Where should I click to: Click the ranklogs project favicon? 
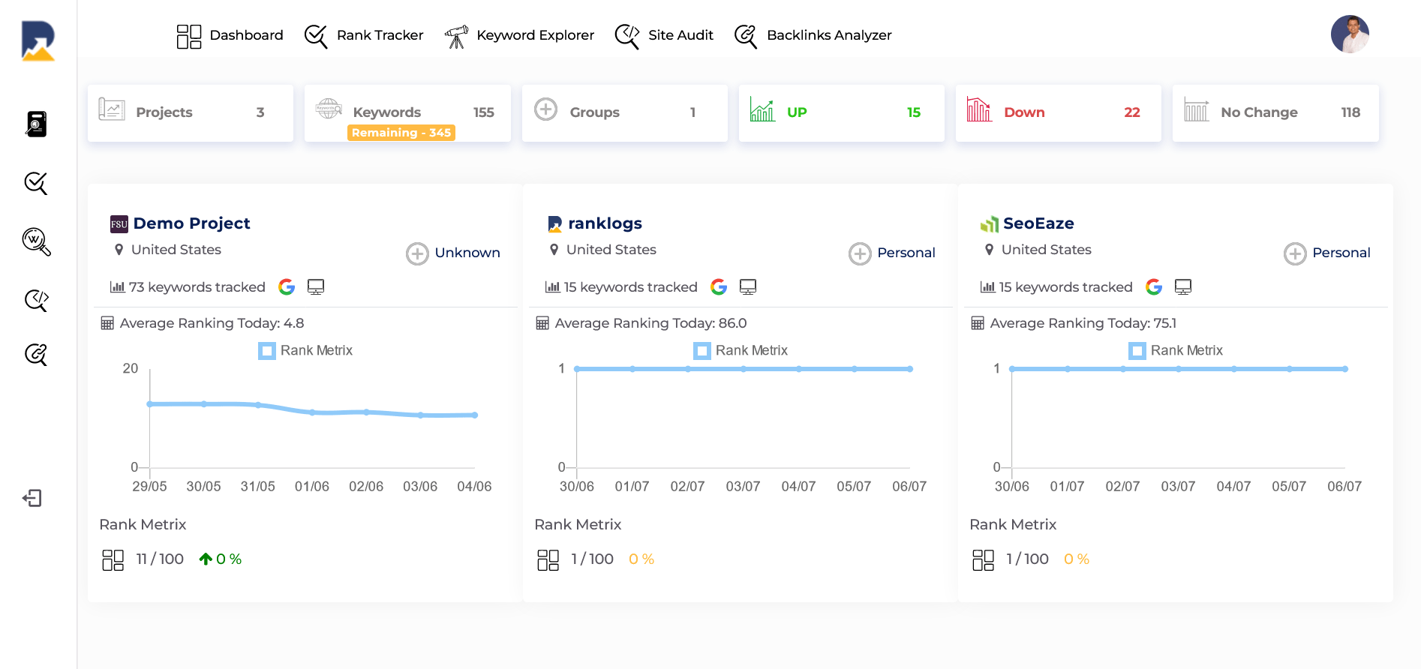[x=554, y=223]
